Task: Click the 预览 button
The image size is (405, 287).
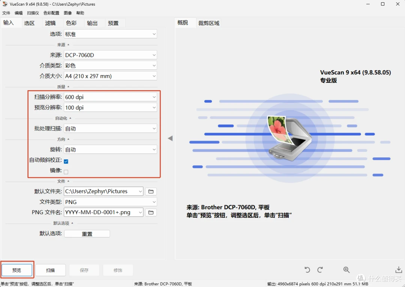Action: tap(17, 270)
